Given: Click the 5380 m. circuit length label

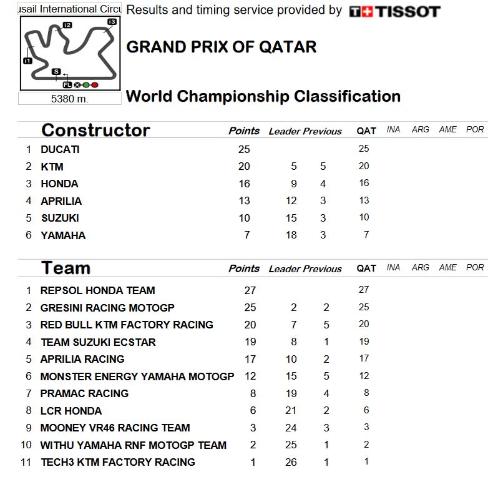Looking at the screenshot, I should point(70,99).
